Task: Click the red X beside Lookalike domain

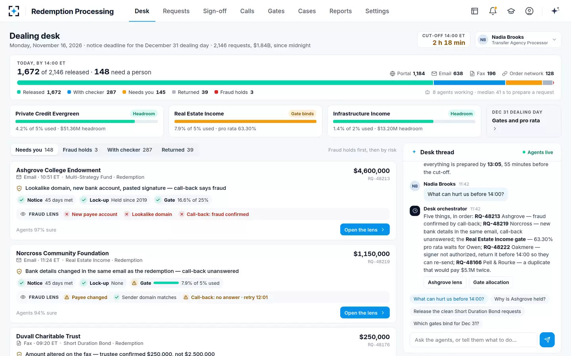Action: 126,214
